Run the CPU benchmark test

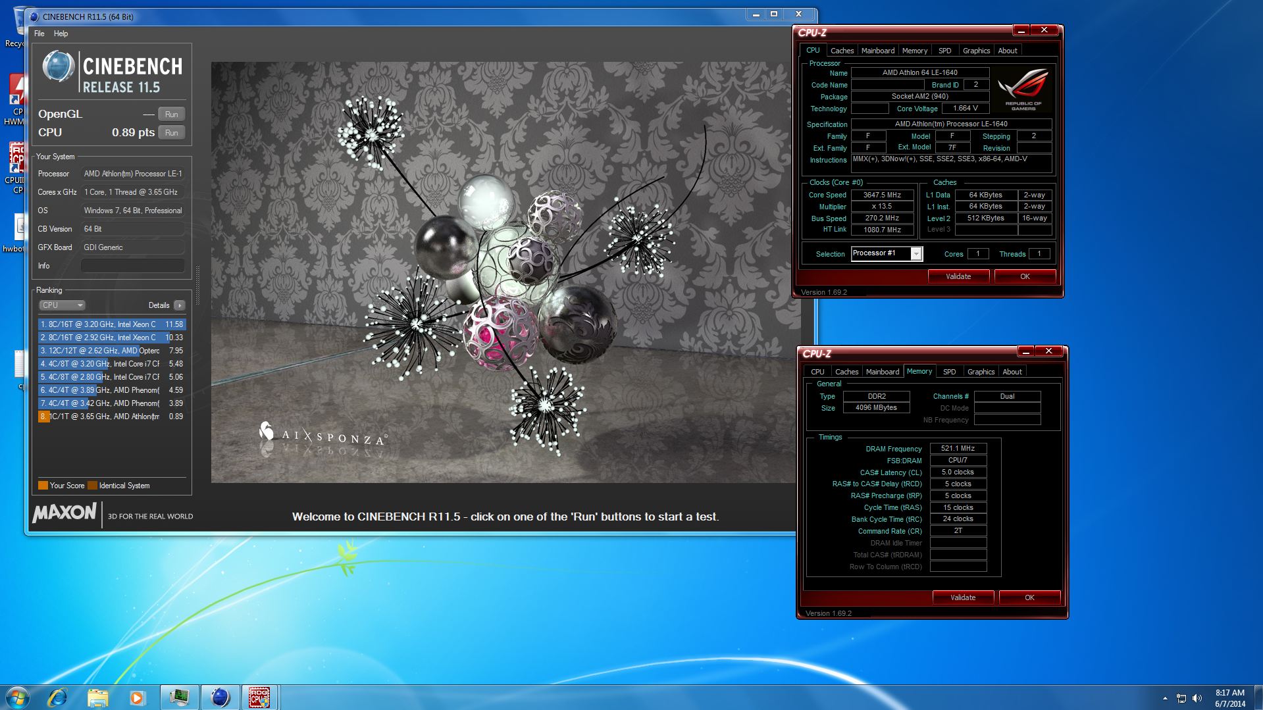click(x=172, y=132)
